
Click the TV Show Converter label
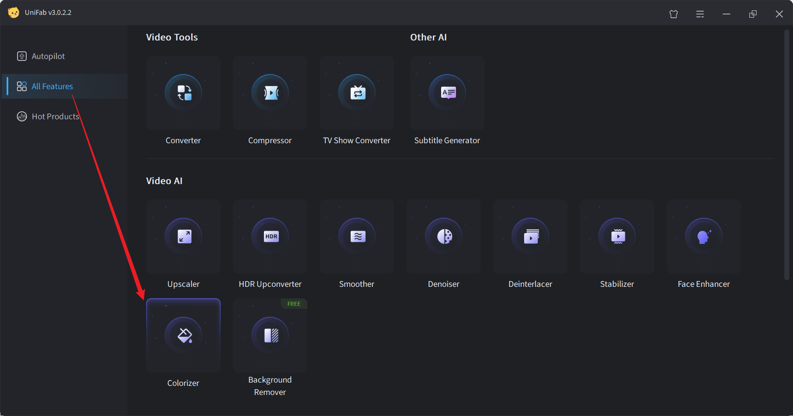point(357,140)
